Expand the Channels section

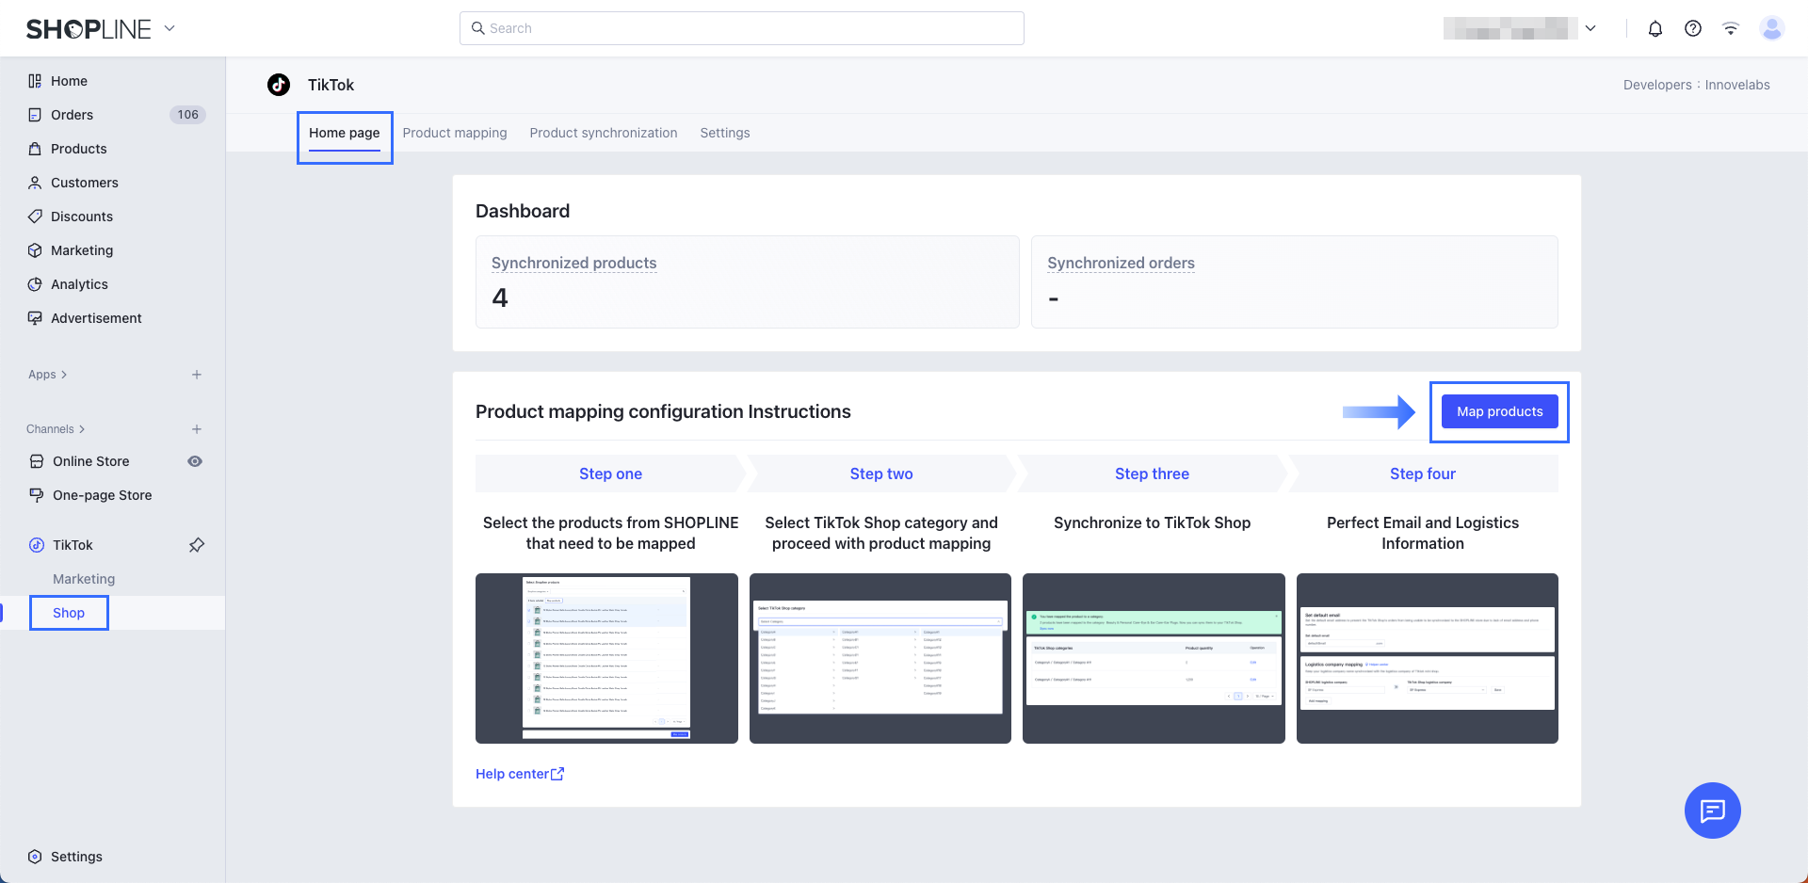[x=56, y=429]
